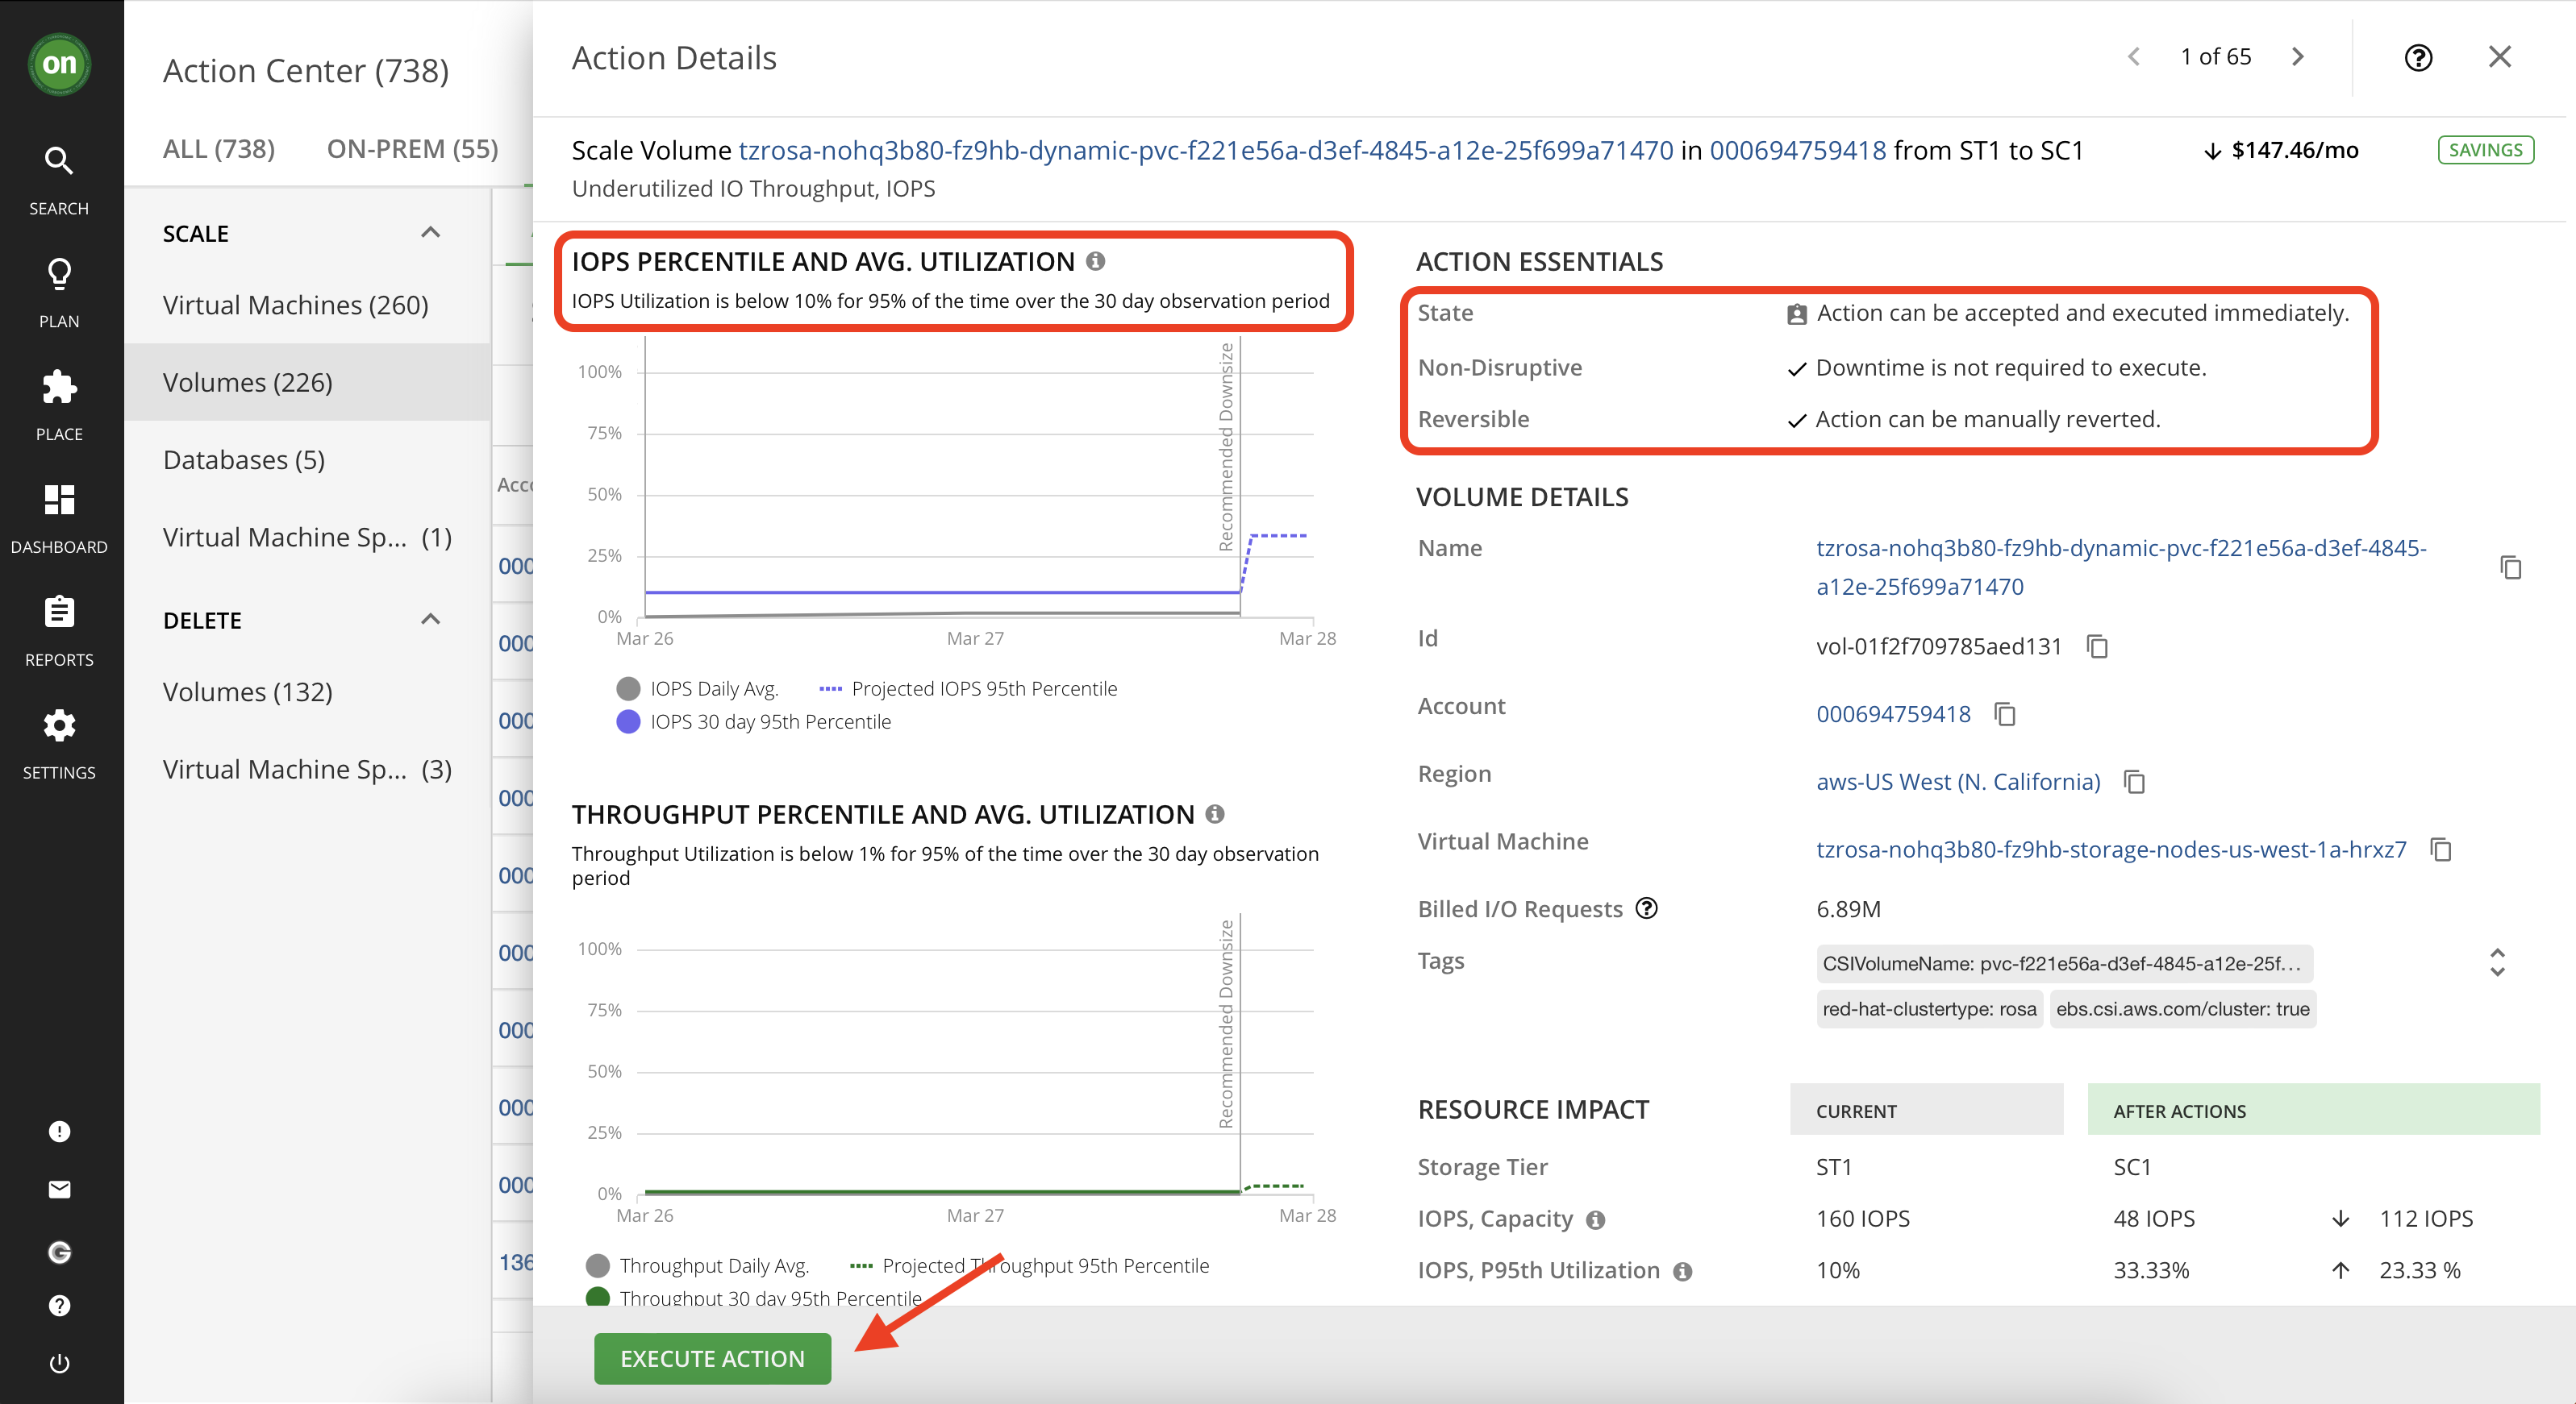Click the EXECUTE ACTION button
This screenshot has width=2576, height=1404.
tap(712, 1358)
